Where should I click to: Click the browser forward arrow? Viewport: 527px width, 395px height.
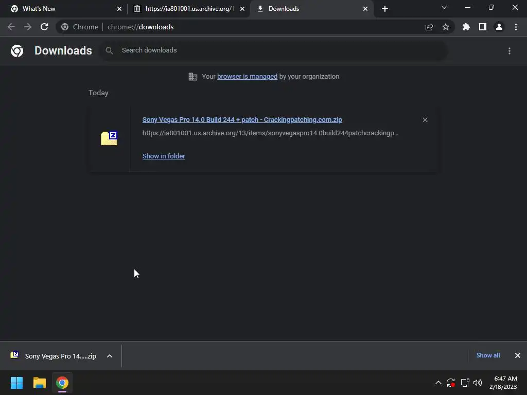coord(28,27)
